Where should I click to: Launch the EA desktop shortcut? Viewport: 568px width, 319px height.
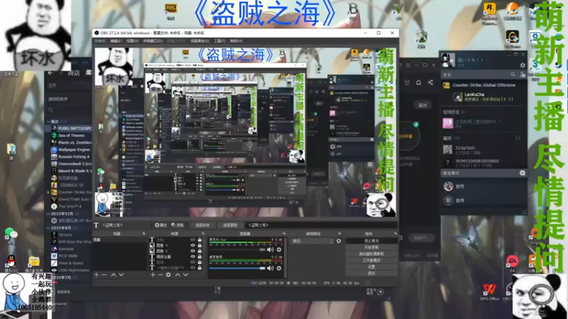coord(512,263)
